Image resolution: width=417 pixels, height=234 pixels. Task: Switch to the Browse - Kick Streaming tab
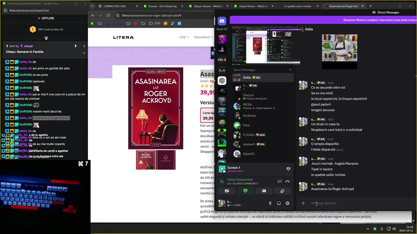(164, 6)
